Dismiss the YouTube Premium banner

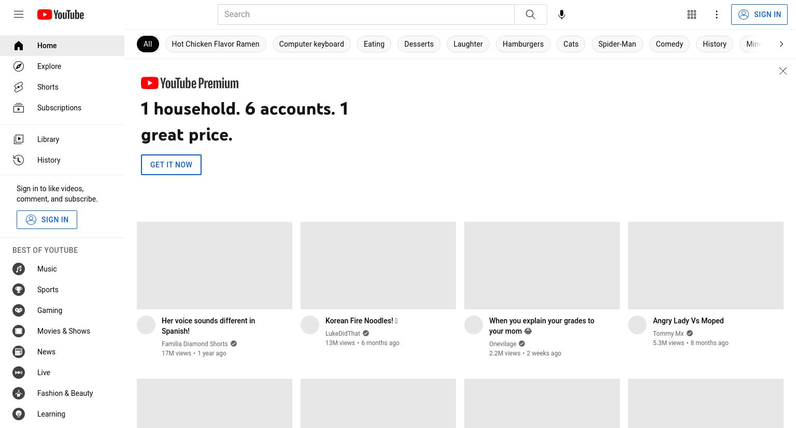click(x=783, y=71)
